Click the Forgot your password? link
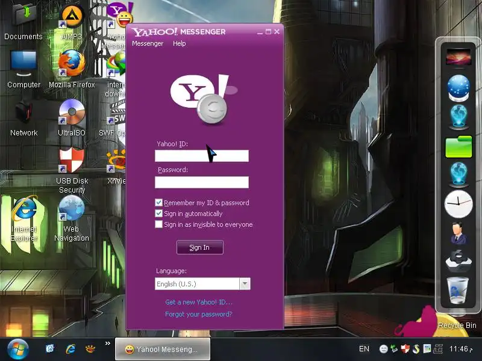The width and height of the screenshot is (482, 361). pos(199,314)
